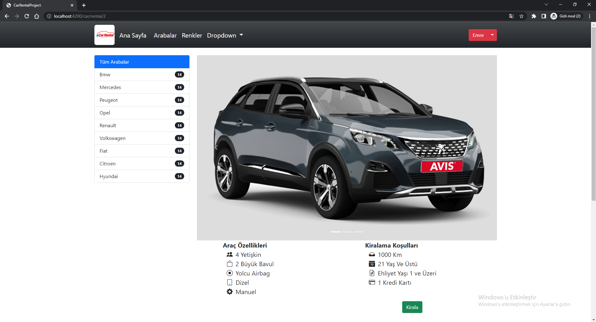
Task: Advance the carousel with the right arrow
Action: tap(477, 148)
